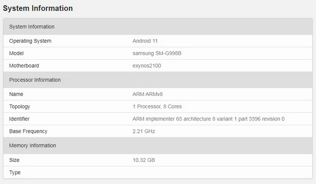The width and height of the screenshot is (316, 184).
Task: Click the Android 11 value
Action: coord(145,41)
